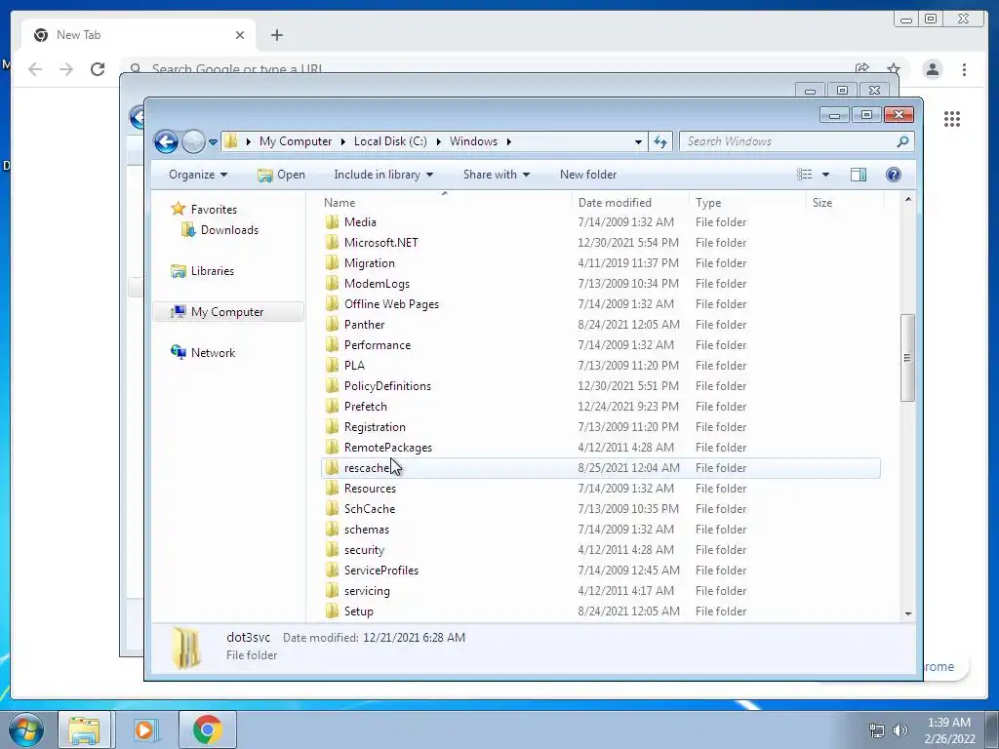Viewport: 999px width, 749px height.
Task: Sort by the Type column header
Action: point(708,203)
